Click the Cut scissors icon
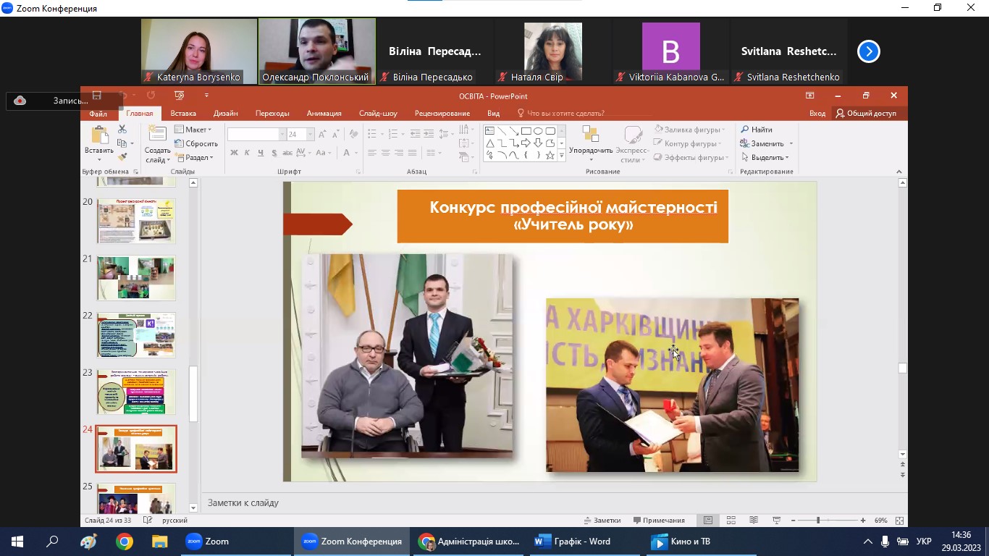 click(x=122, y=129)
